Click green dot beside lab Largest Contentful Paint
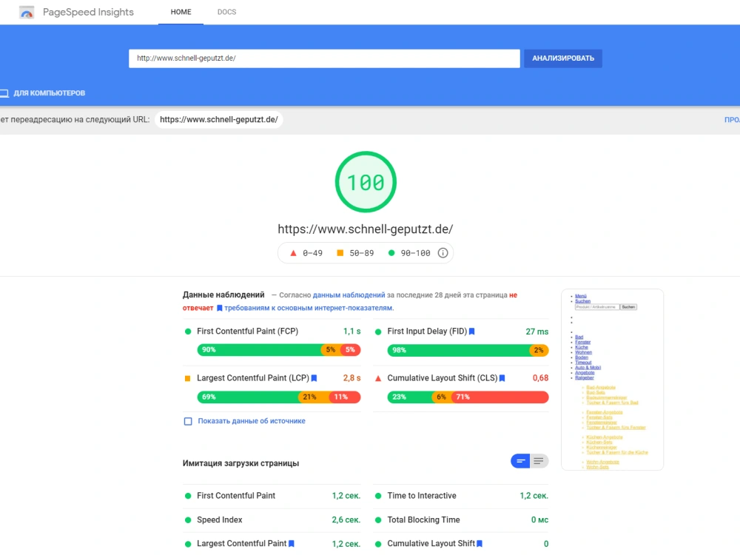This screenshot has height=555, width=740. click(188, 544)
